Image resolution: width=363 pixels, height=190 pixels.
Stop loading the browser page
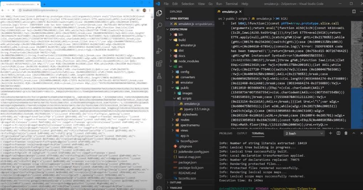(x=13, y=11)
